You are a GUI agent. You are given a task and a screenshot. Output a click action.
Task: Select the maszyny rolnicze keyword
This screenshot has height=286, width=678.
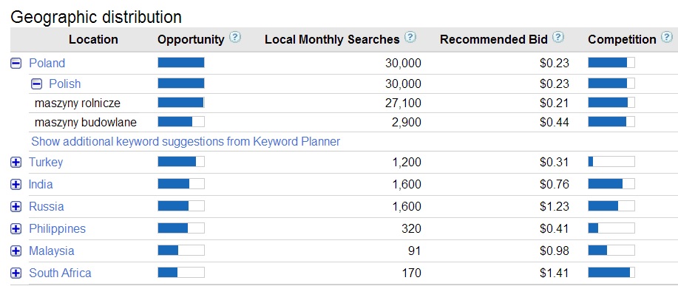tap(78, 103)
